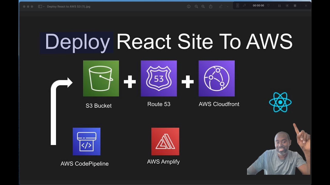330x185 pixels.
Task: Close the recording control bar
Action: (x=306, y=5)
